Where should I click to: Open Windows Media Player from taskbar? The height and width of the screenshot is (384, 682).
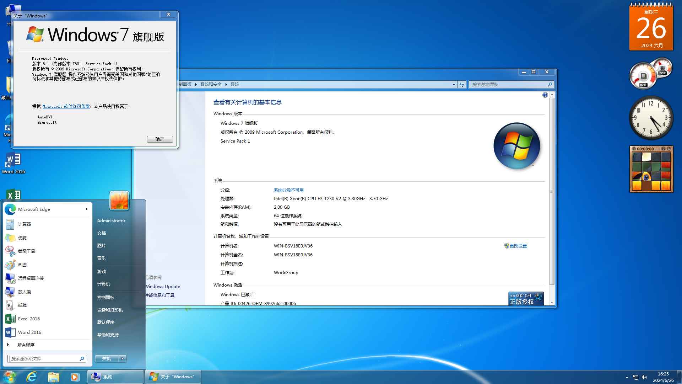(x=75, y=377)
